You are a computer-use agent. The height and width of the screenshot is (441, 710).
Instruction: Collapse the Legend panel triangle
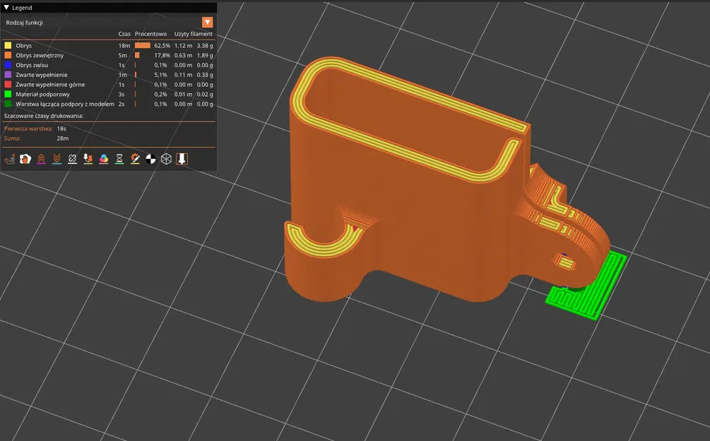click(x=6, y=8)
